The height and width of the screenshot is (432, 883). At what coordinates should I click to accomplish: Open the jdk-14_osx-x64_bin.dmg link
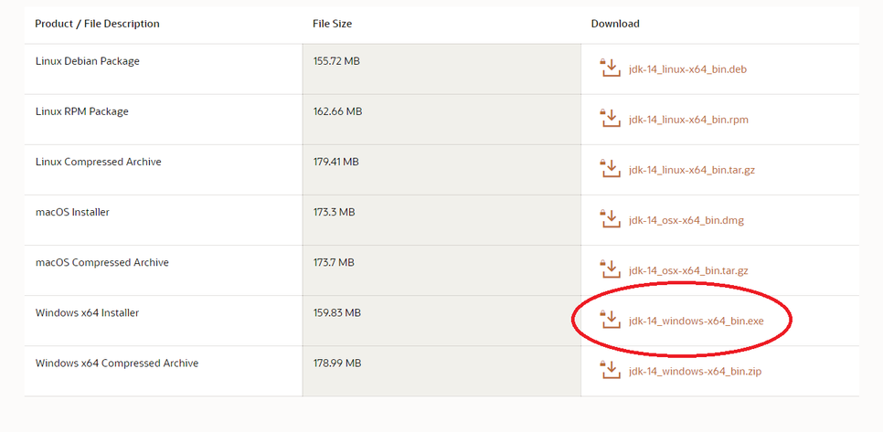(686, 220)
